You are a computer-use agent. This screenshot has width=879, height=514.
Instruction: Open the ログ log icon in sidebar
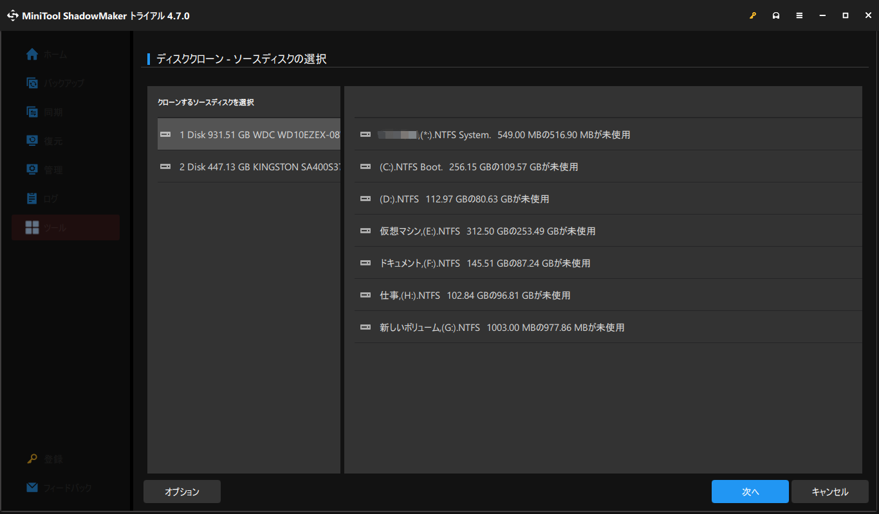pyautogui.click(x=32, y=199)
